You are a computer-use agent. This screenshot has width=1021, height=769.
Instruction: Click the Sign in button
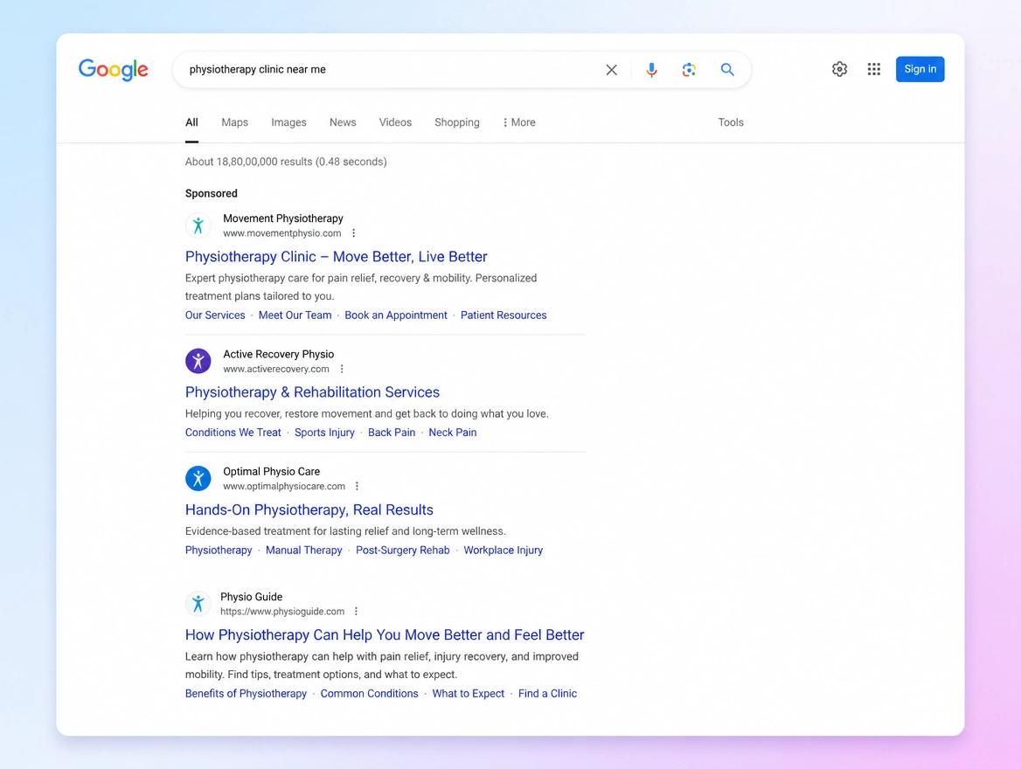coord(920,69)
